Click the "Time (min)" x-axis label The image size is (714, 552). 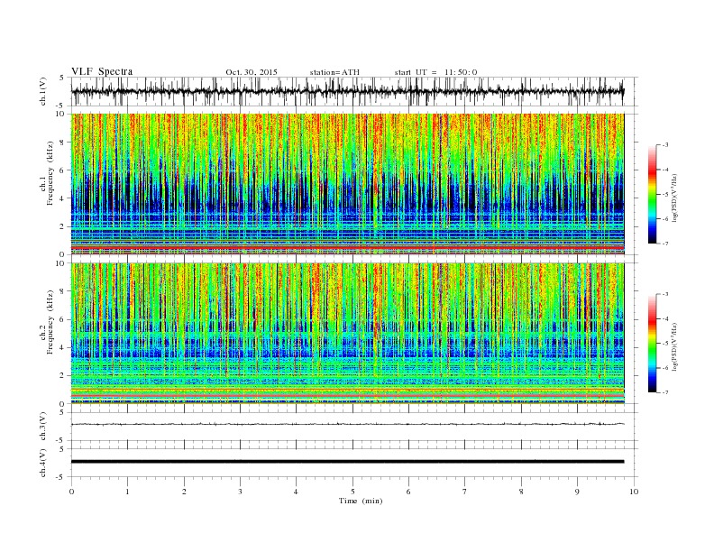(361, 501)
